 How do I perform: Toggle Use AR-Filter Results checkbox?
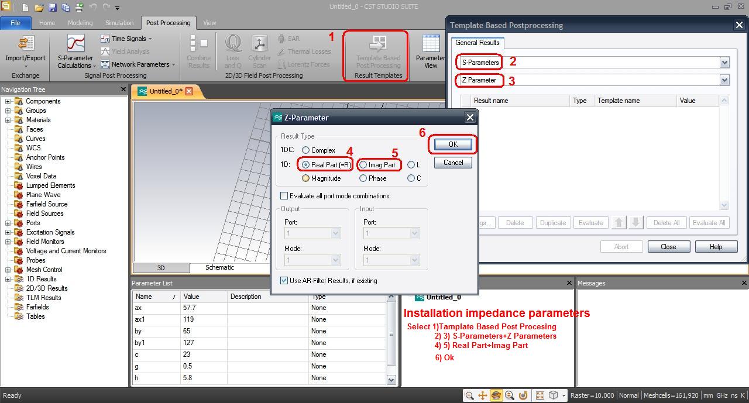[284, 281]
